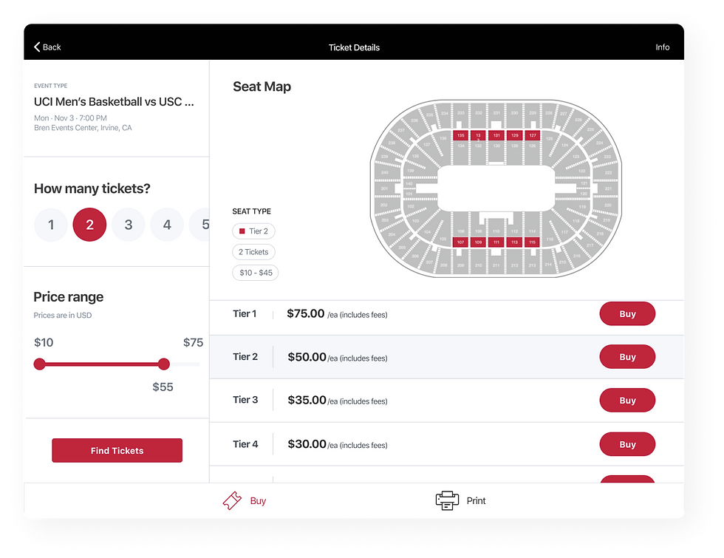
Task: Select section 135 on the seat map
Action: (460, 135)
